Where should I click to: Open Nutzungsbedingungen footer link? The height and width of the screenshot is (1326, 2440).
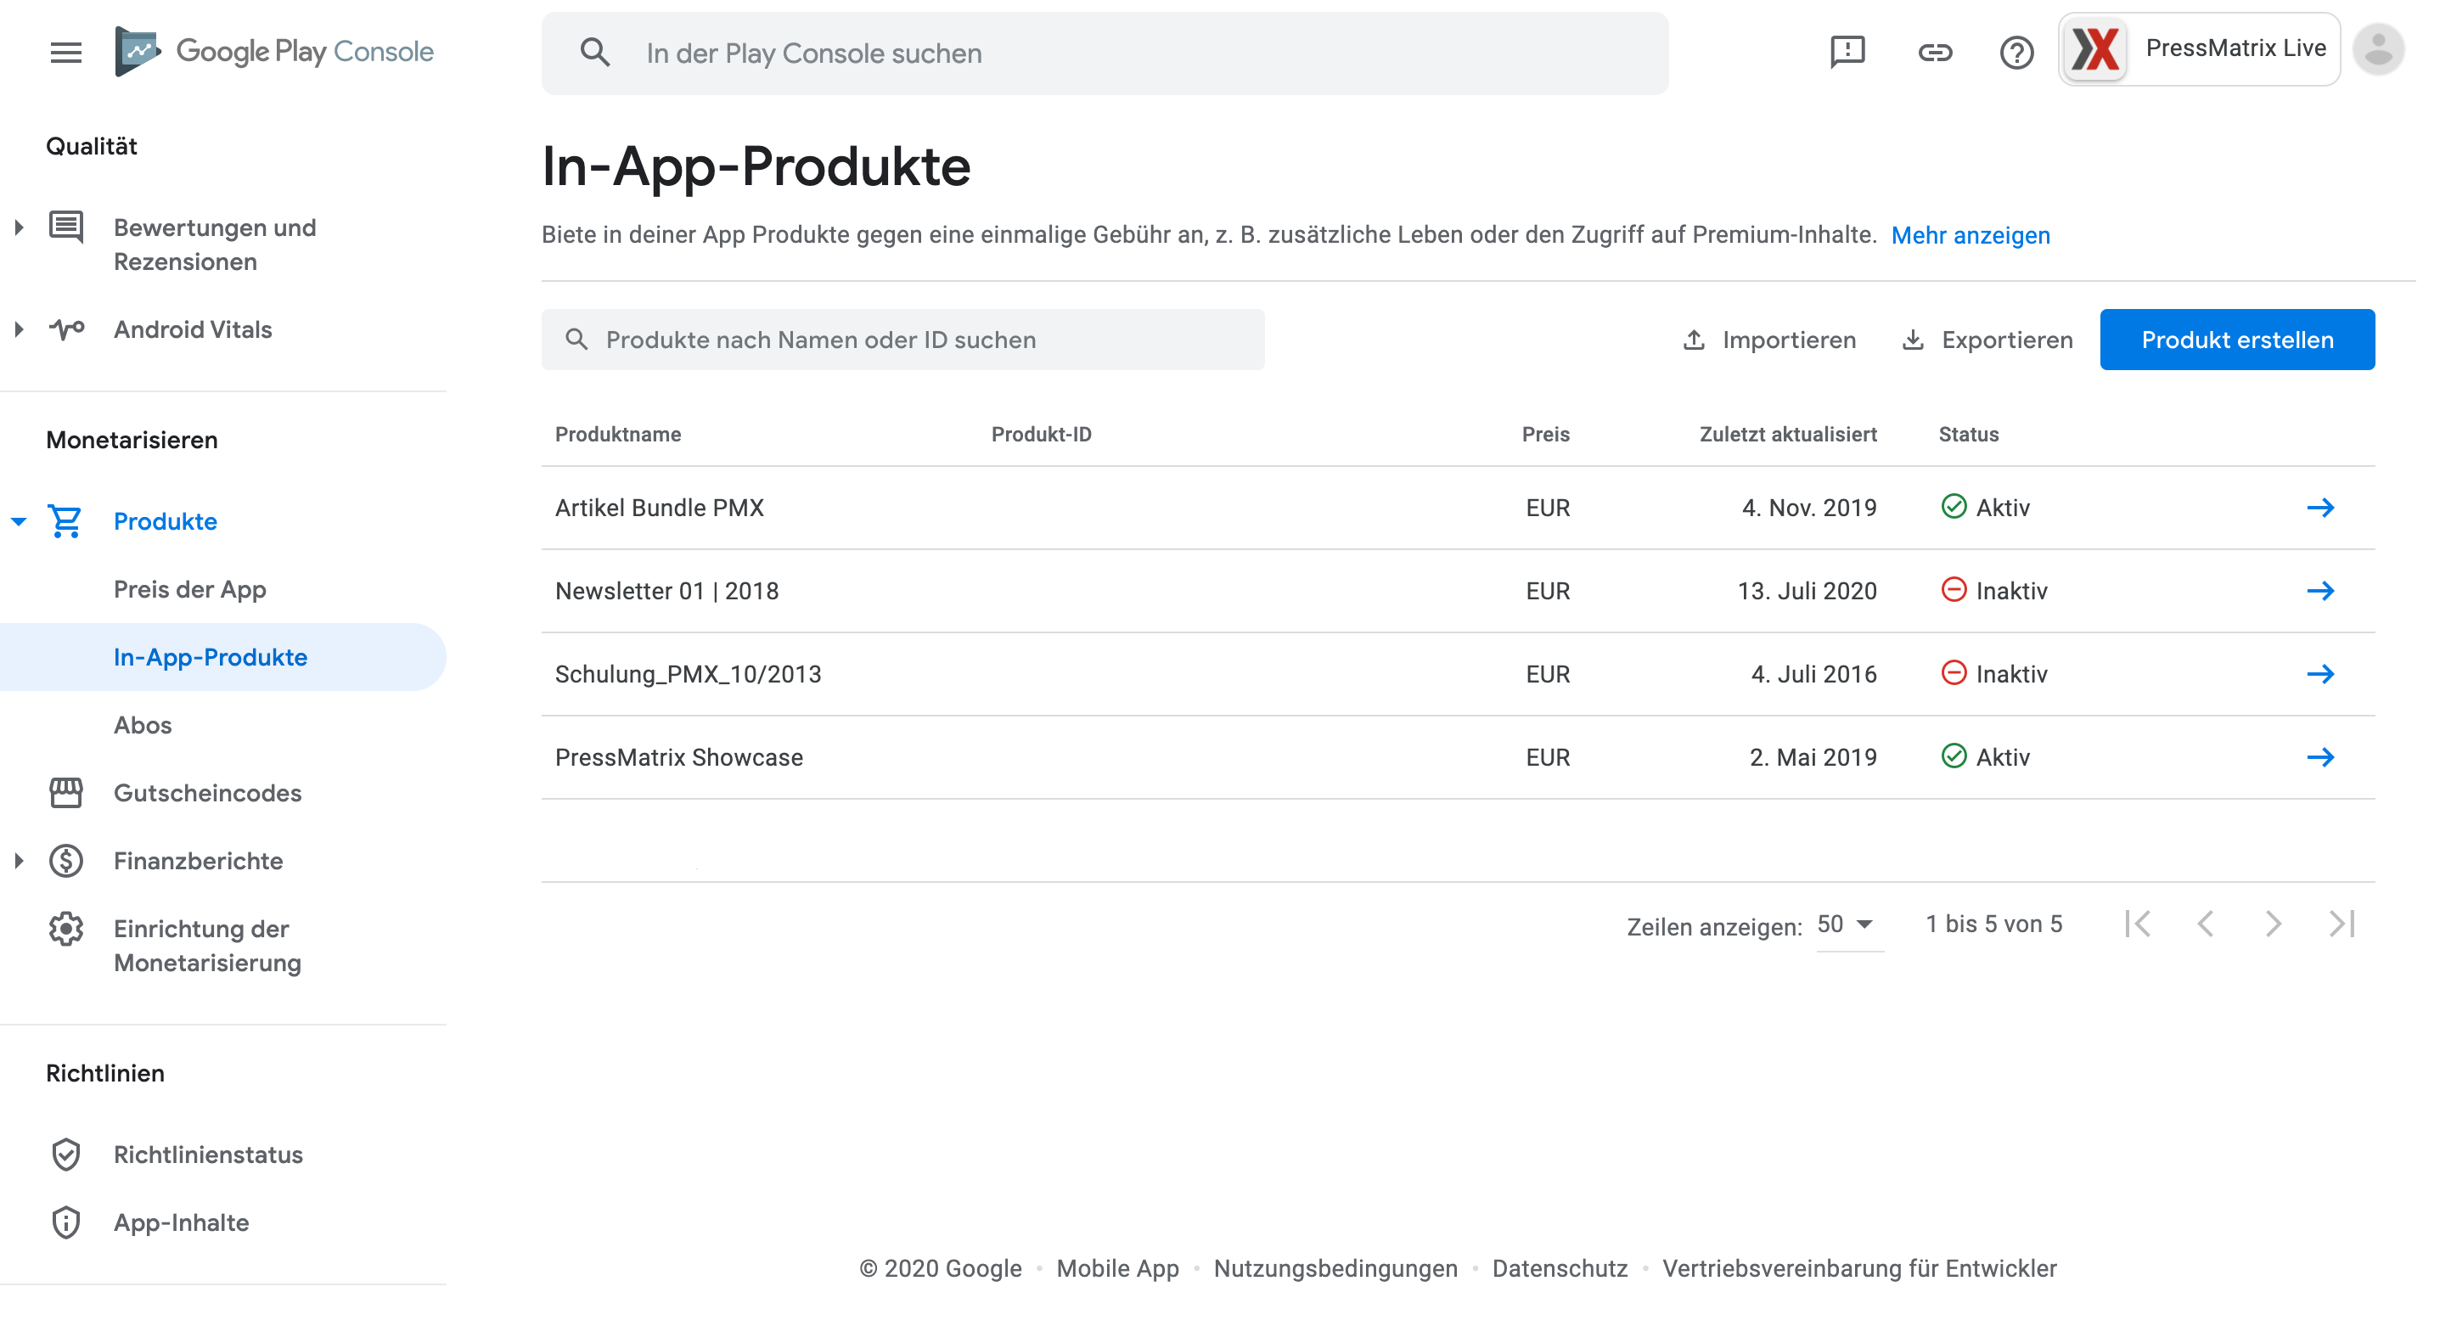click(1335, 1269)
